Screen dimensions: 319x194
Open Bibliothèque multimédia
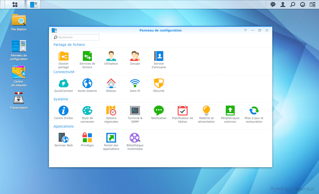[135, 142]
